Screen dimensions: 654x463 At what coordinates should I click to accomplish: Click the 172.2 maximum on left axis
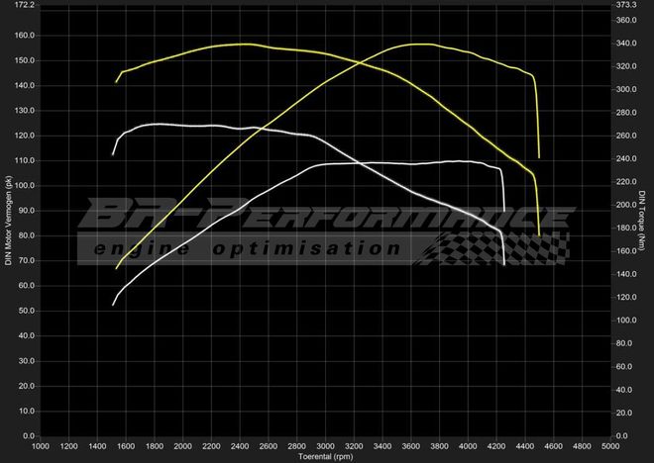point(24,5)
